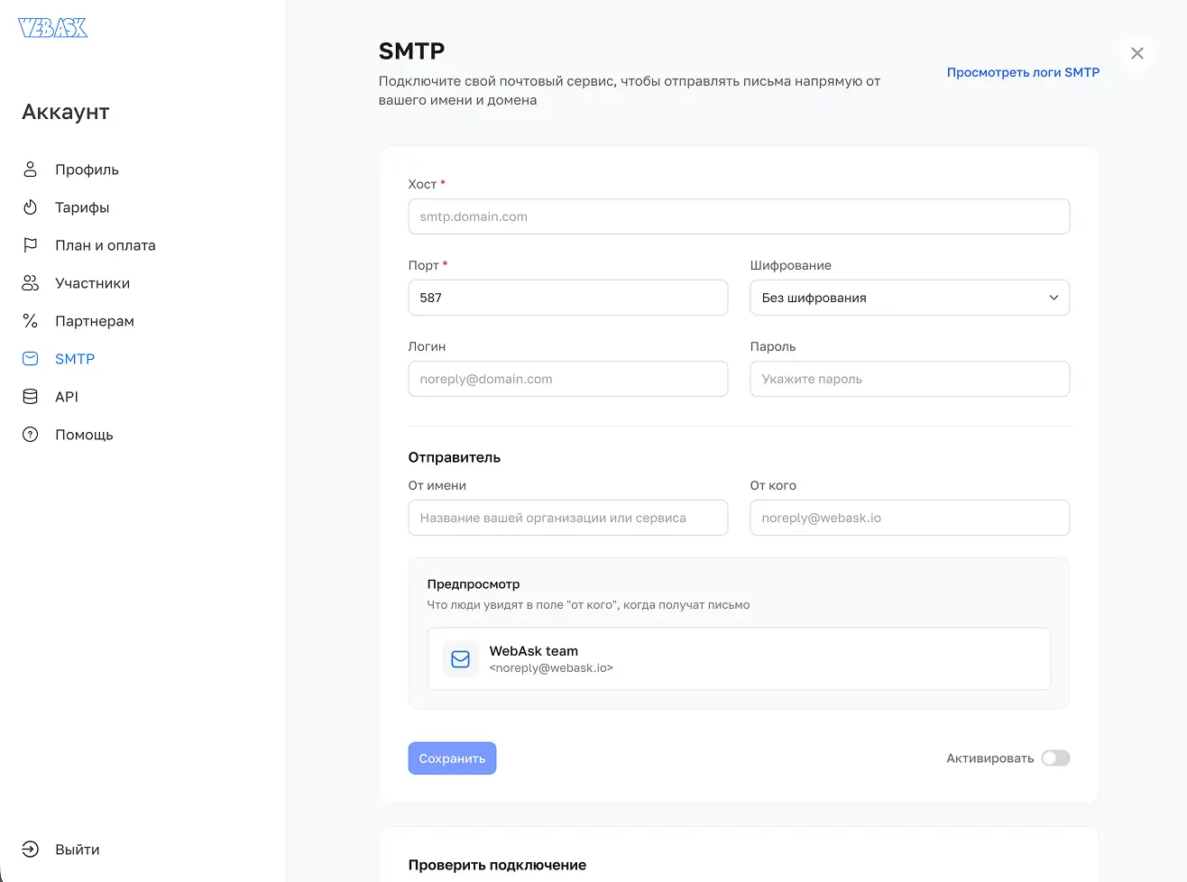Click the Хост input field
Screen dimensions: 1187x882
(x=738, y=216)
